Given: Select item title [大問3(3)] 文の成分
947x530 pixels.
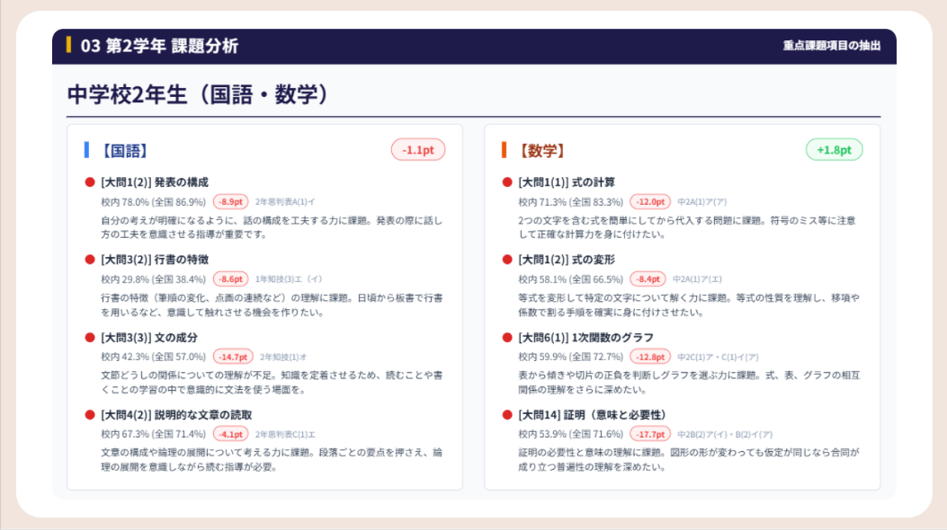Looking at the screenshot, I should [x=149, y=338].
